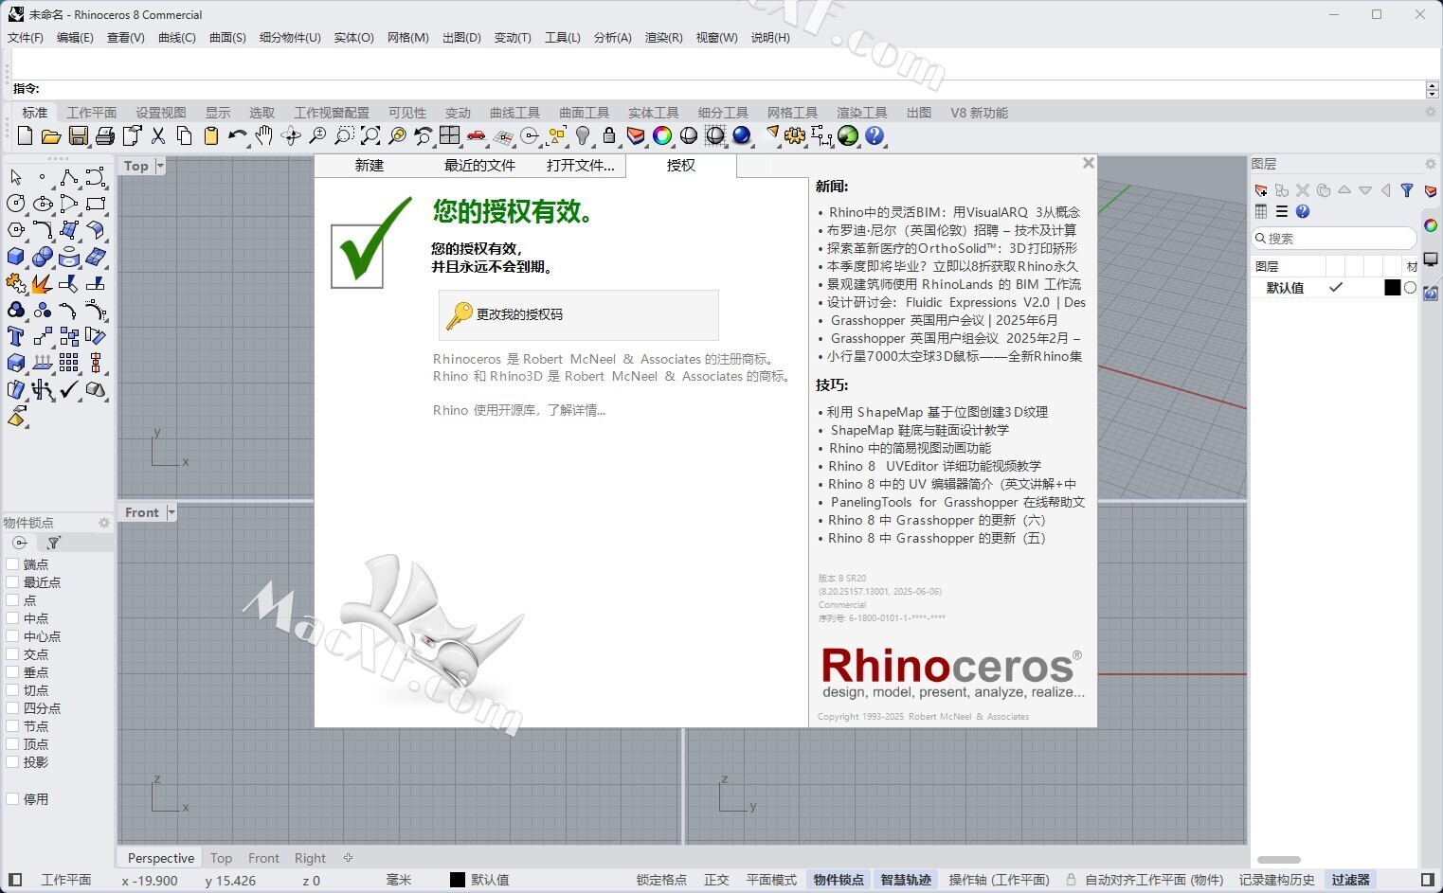1443x893 pixels.
Task: Enable the 中心点 snap checkbox
Action: 12,636
